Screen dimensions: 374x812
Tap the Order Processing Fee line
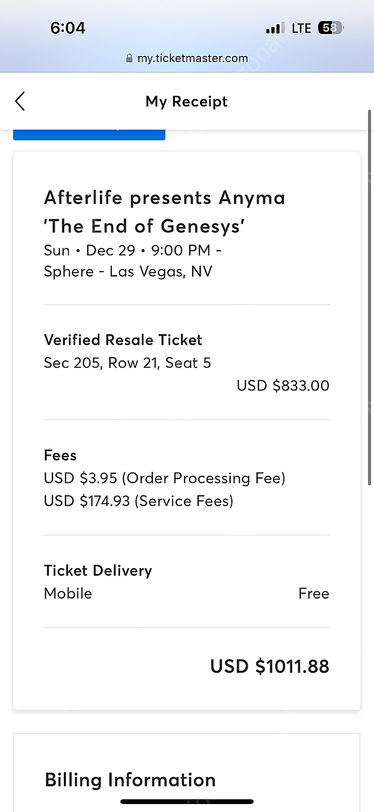(x=165, y=478)
